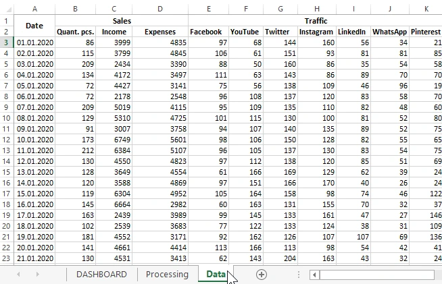Select the Data sheet tab
The height and width of the screenshot is (284, 442).
(216, 274)
